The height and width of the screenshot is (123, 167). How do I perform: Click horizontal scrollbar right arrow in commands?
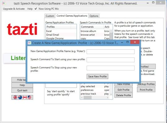(108, 97)
